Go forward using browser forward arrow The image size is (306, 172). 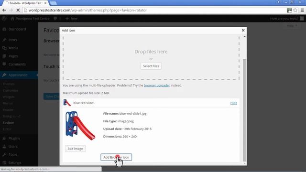(11, 10)
